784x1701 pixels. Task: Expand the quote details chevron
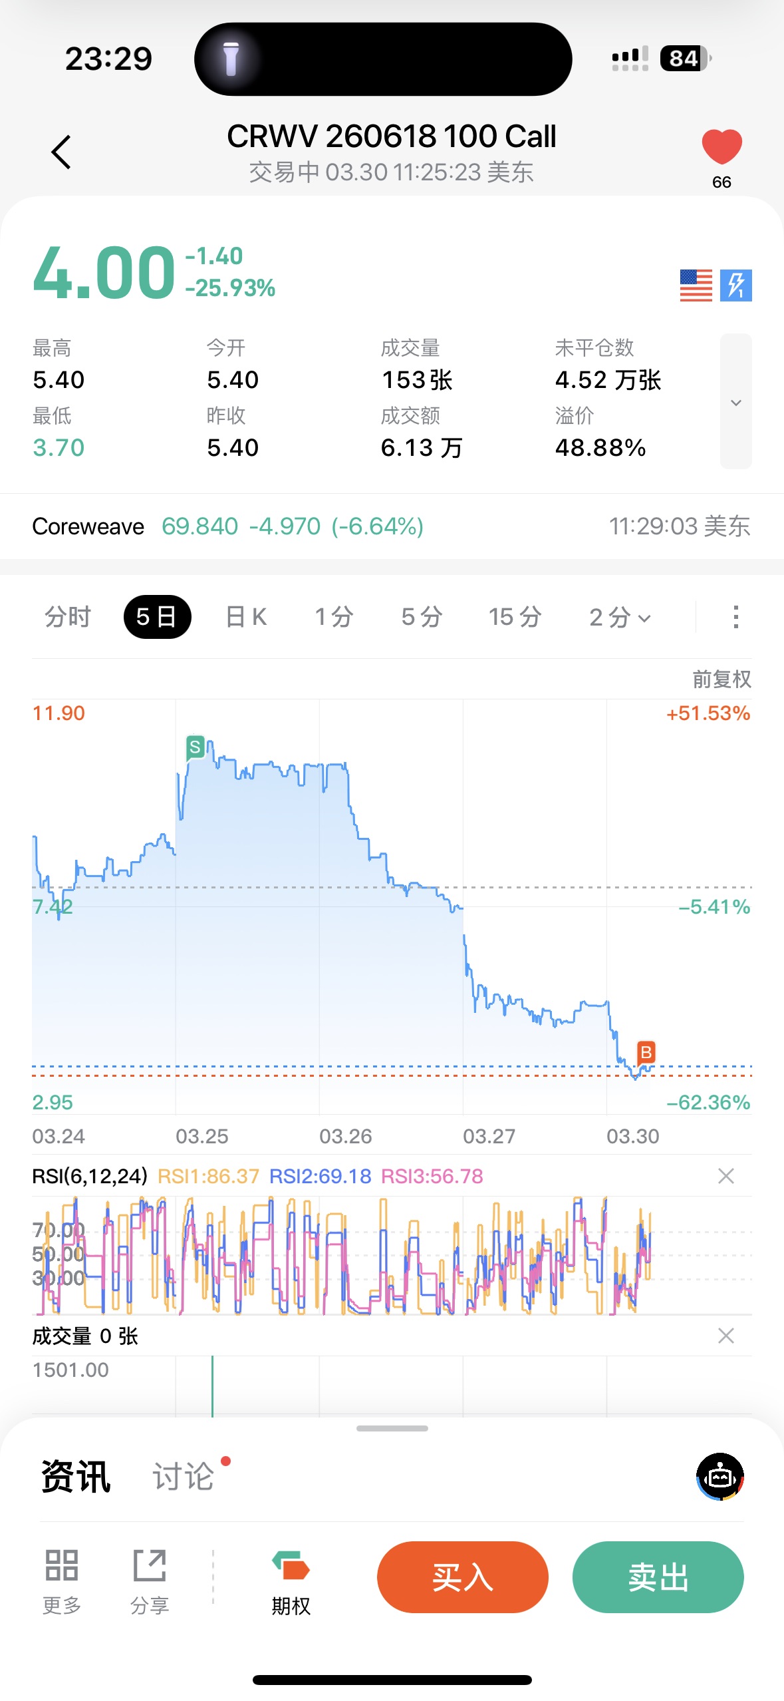pos(735,402)
